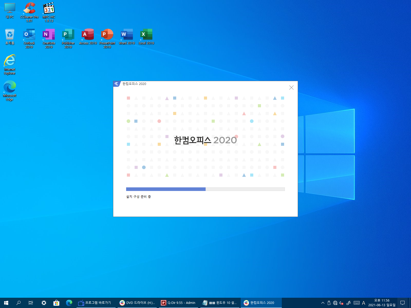The width and height of the screenshot is (411, 308).
Task: Open Task View on taskbar
Action: 31,303
